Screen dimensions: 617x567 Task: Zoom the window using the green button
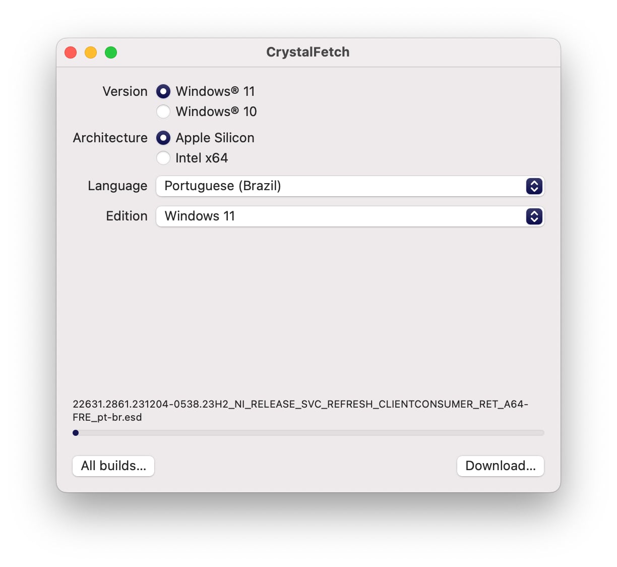[x=111, y=52]
